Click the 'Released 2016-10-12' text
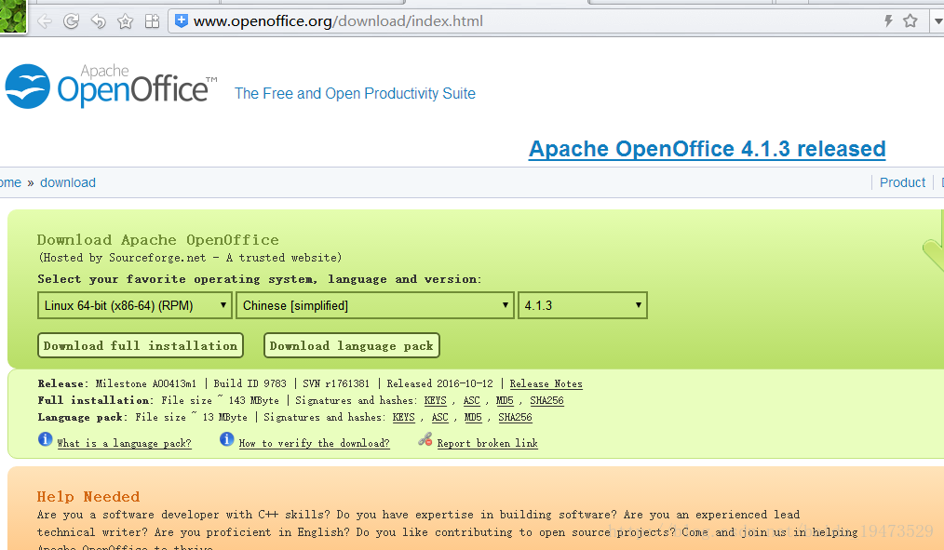 coord(439,384)
